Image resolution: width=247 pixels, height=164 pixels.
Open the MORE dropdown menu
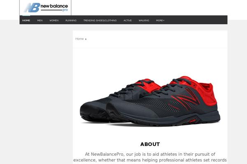(x=160, y=20)
